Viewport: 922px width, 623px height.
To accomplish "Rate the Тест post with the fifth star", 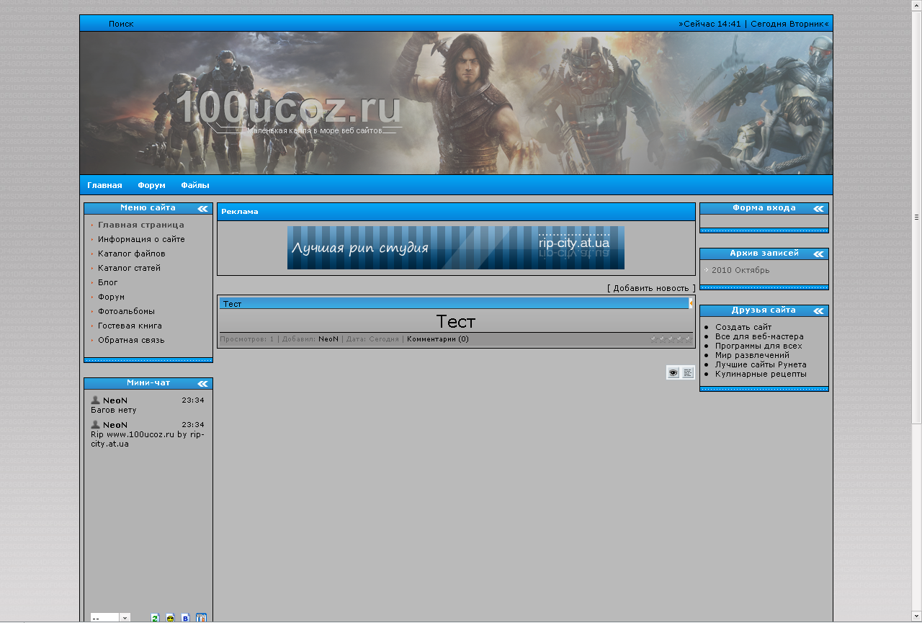I will 688,339.
